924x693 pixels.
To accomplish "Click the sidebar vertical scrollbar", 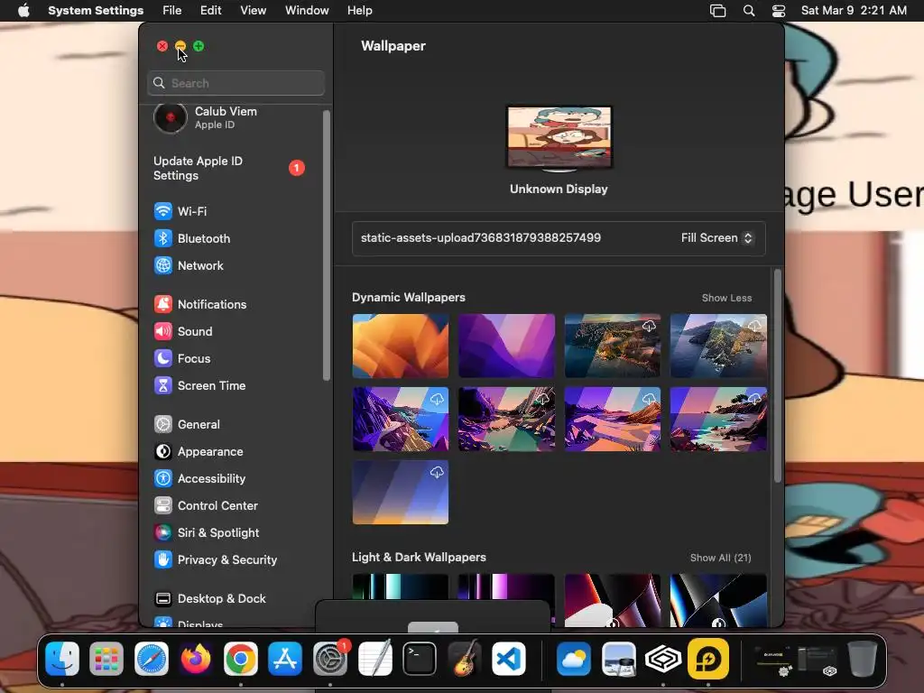I will 327,245.
